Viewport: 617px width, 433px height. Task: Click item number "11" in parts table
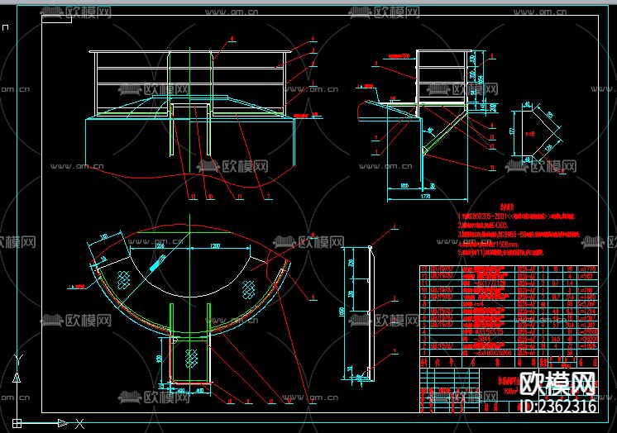424,283
